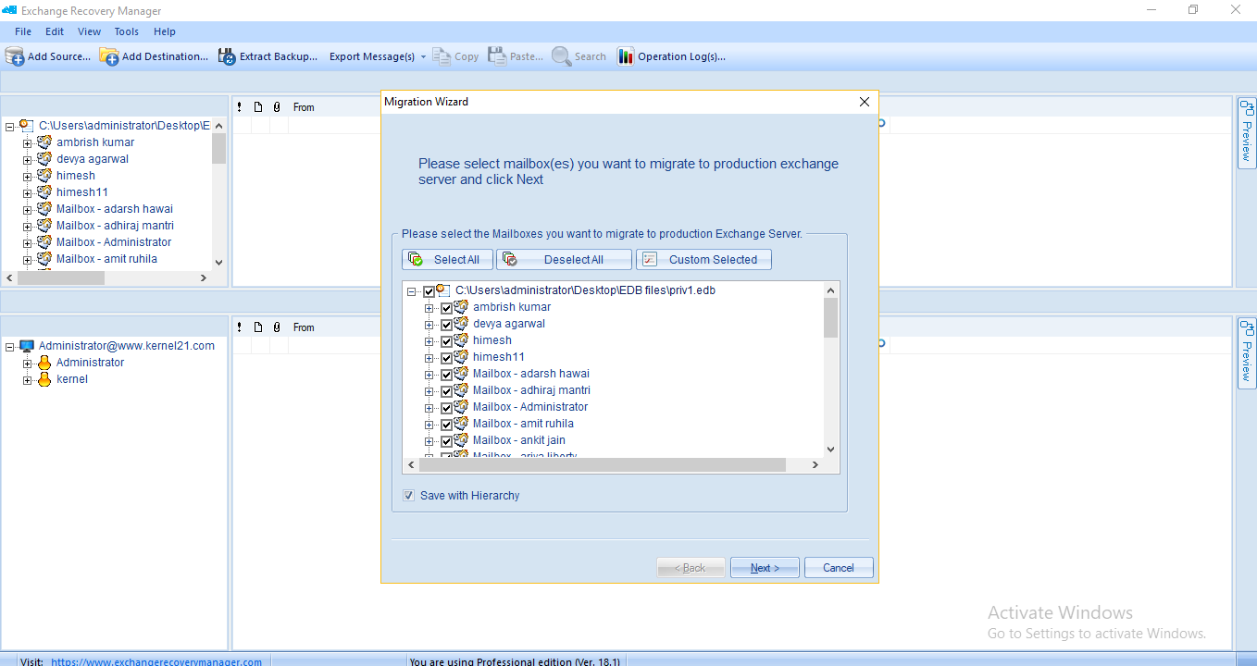Open the Edit menu

tap(55, 31)
